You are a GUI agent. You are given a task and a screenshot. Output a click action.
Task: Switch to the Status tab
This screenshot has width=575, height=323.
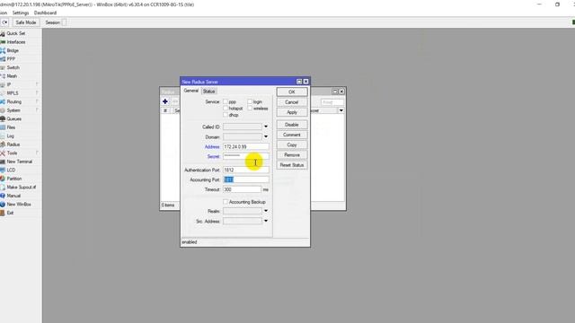tap(208, 92)
